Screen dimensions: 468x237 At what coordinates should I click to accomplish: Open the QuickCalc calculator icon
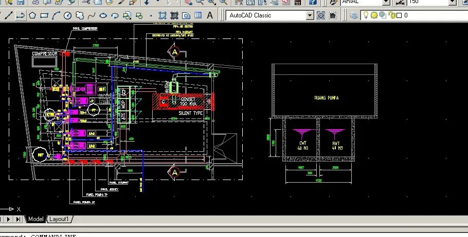pos(298,2)
